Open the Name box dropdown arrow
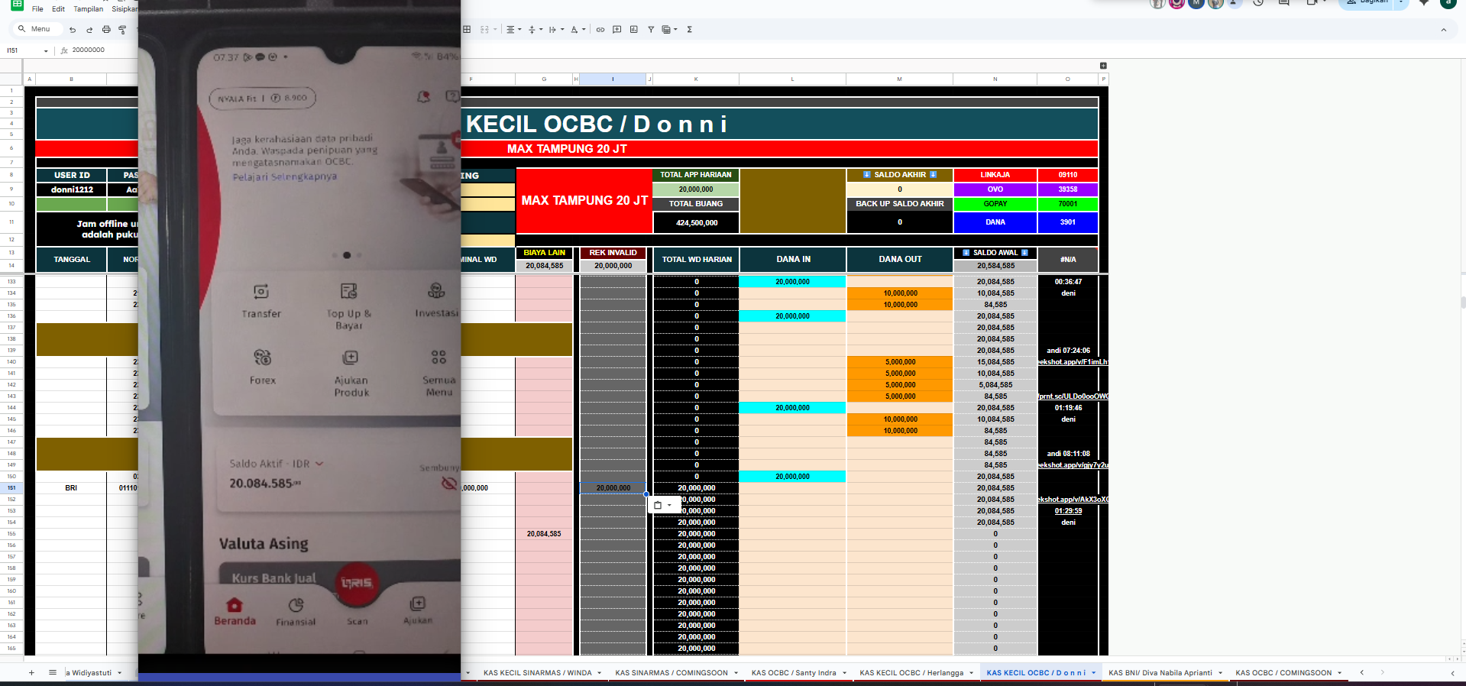Image resolution: width=1466 pixels, height=686 pixels. [46, 51]
